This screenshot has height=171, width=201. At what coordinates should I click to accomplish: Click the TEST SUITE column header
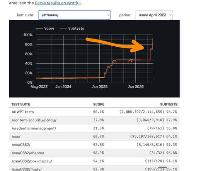(x=20, y=104)
